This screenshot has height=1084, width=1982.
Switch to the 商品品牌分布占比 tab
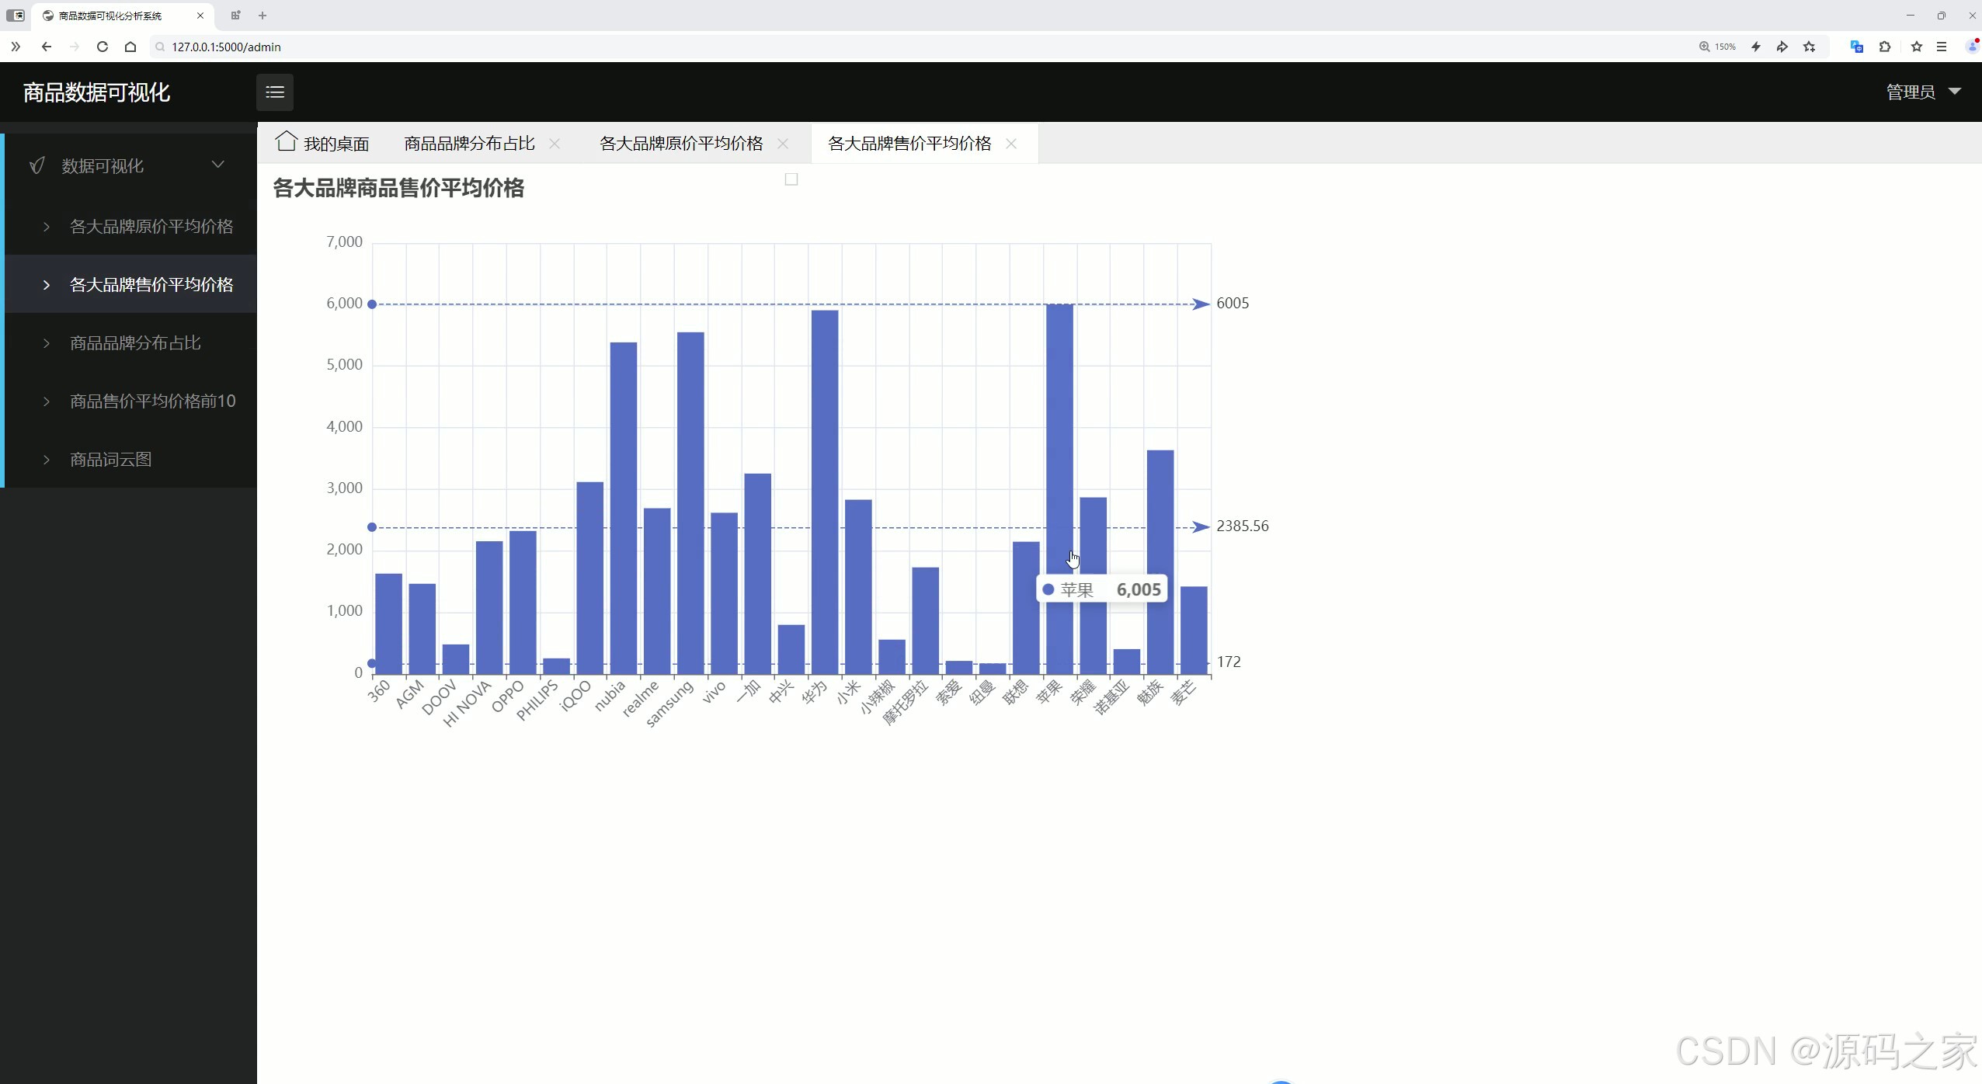(469, 144)
